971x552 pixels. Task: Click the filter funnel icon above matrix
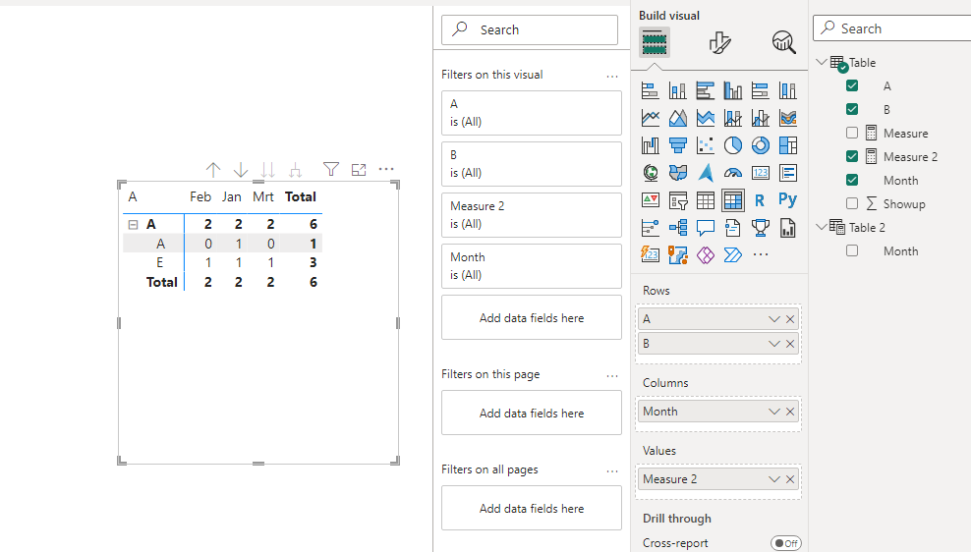pyautogui.click(x=331, y=169)
